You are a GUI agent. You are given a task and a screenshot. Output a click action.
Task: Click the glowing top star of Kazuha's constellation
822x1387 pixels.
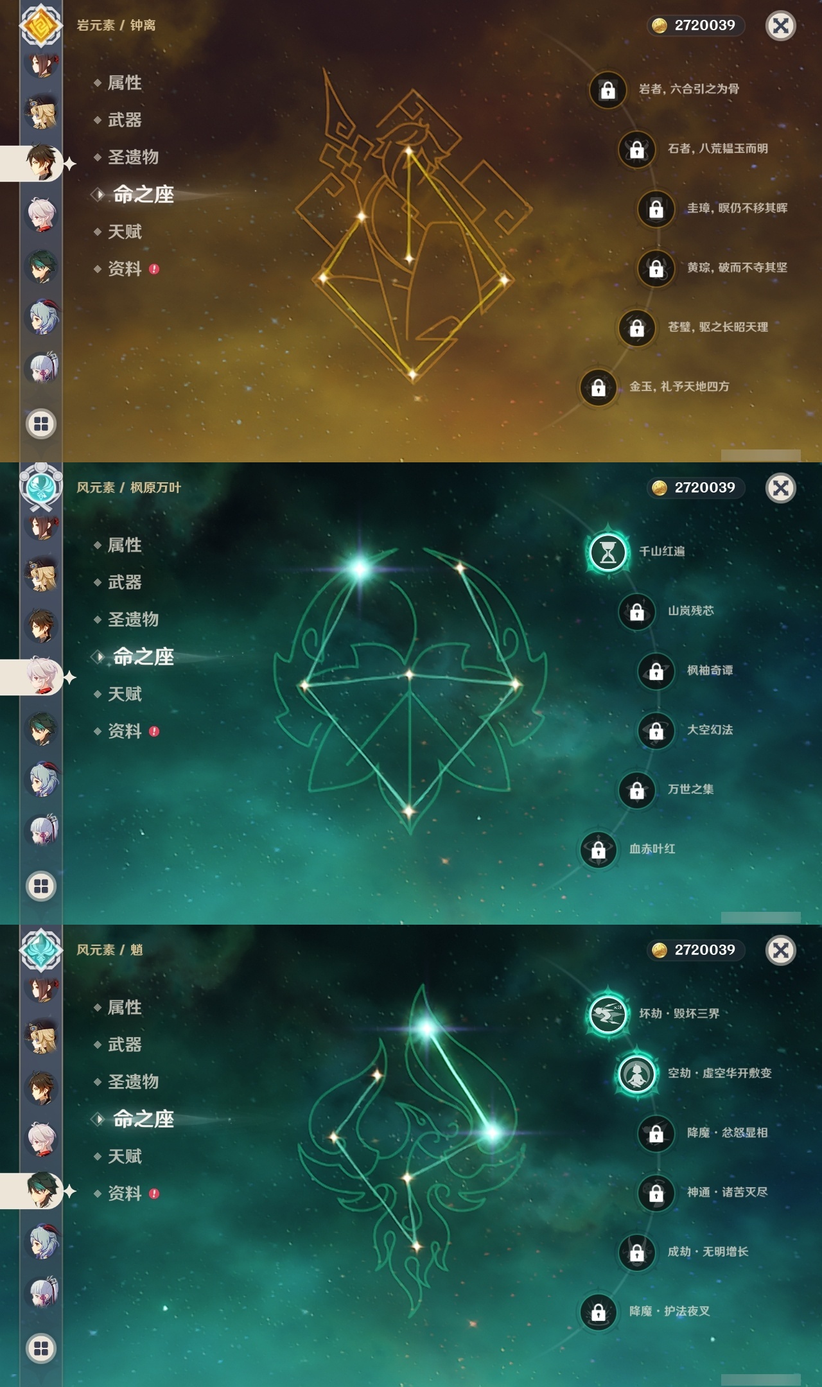360,568
